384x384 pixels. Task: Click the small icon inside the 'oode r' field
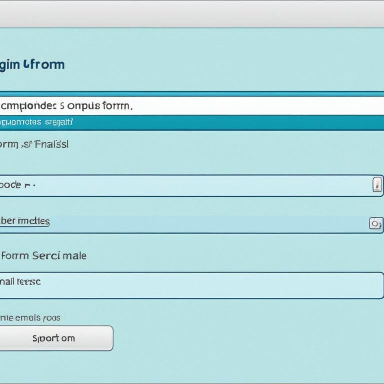pos(376,185)
